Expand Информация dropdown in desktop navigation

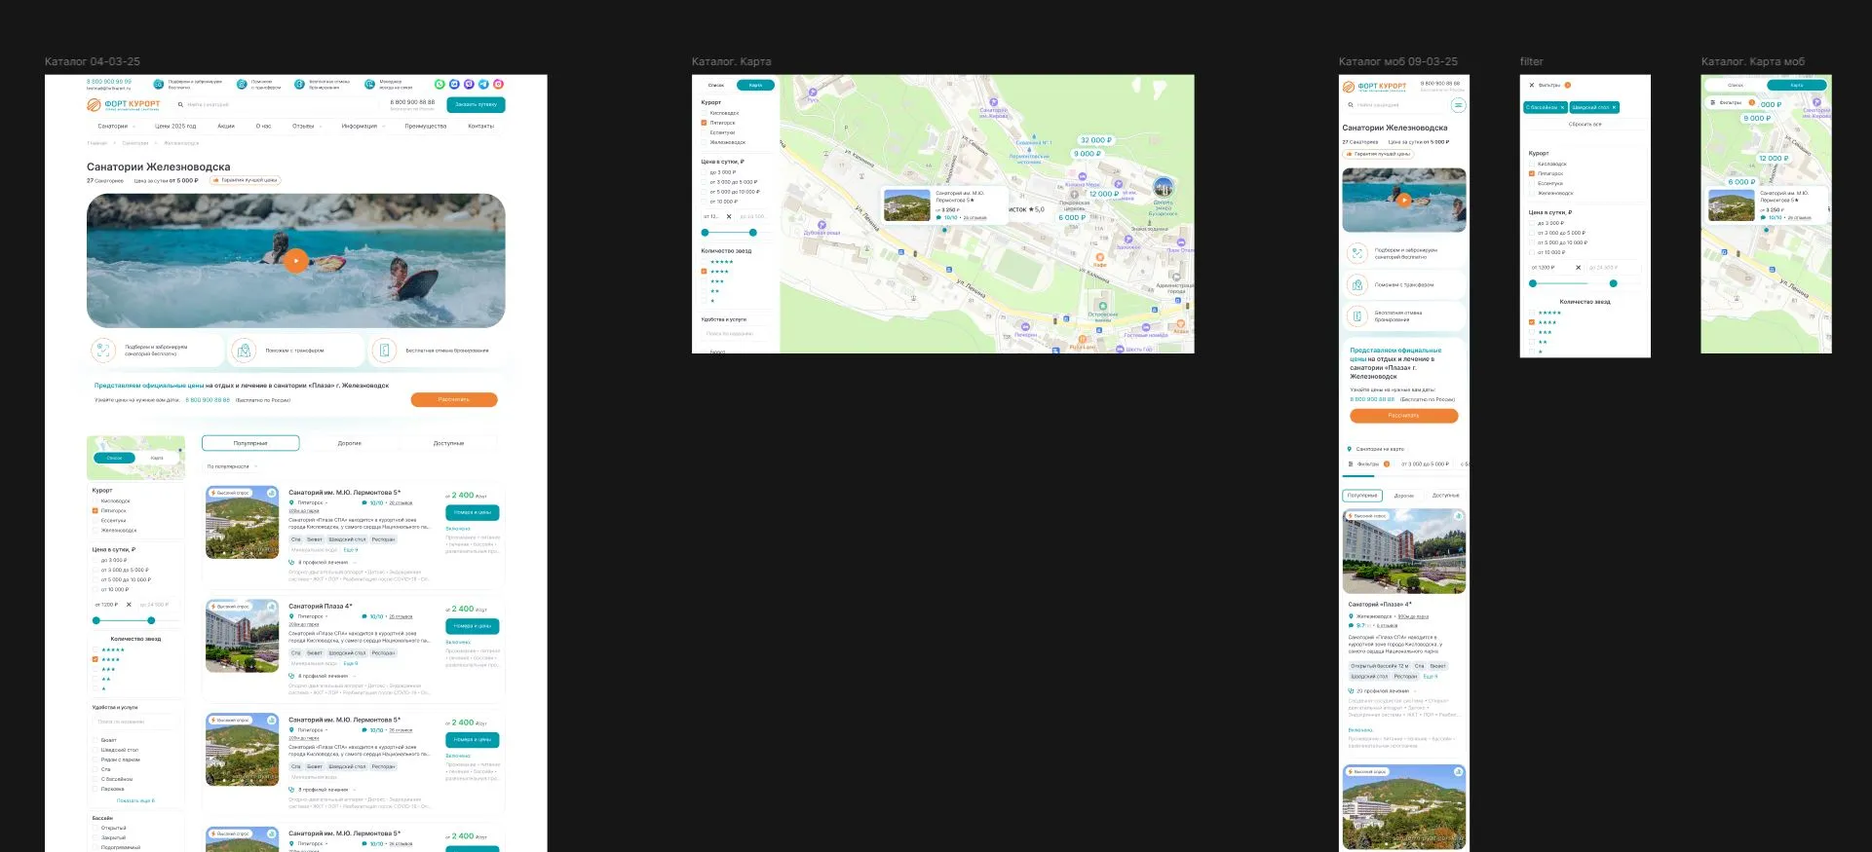pos(363,126)
